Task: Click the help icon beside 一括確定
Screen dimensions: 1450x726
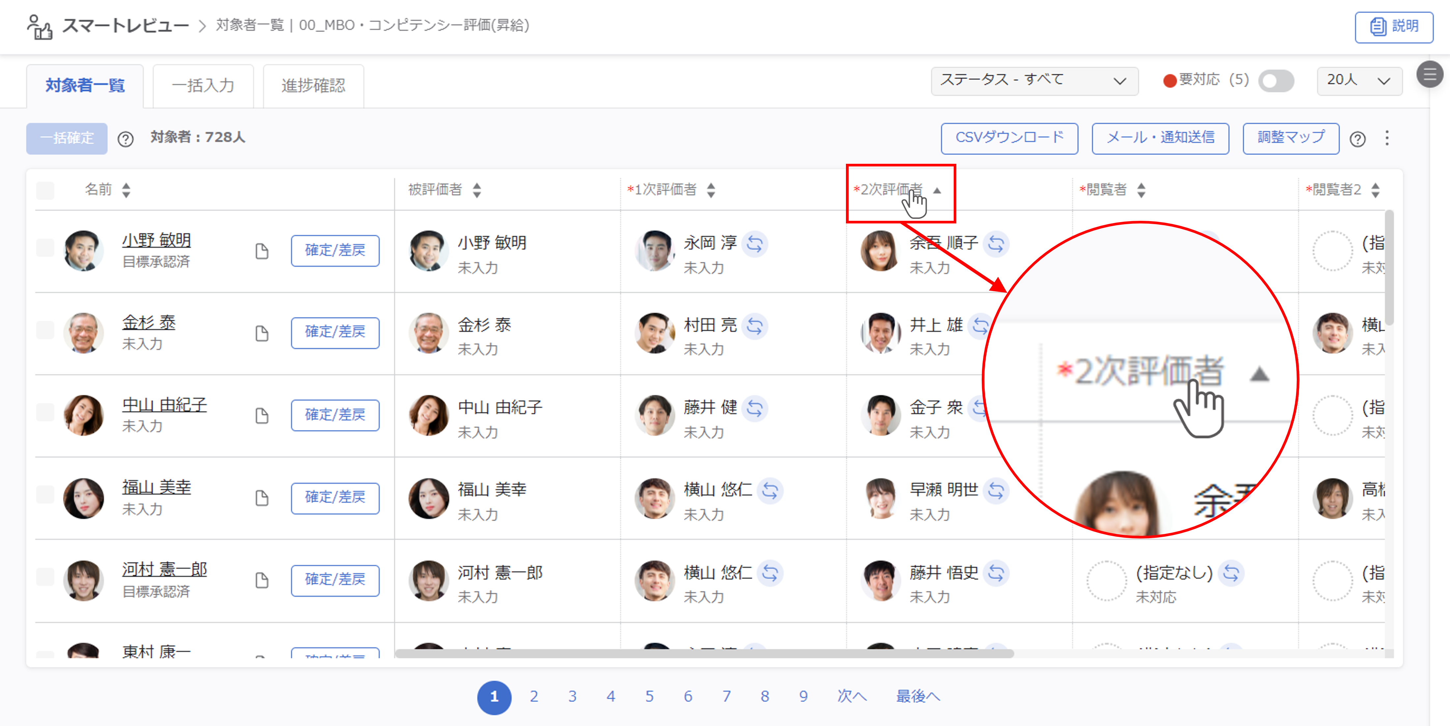Action: pyautogui.click(x=126, y=139)
